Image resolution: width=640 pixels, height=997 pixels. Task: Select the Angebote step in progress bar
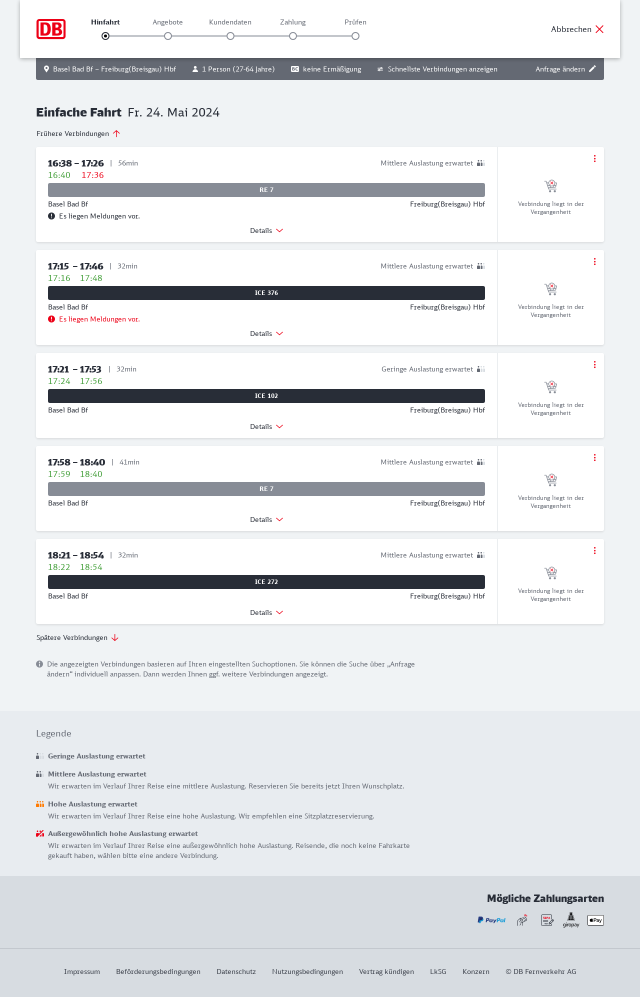(168, 36)
